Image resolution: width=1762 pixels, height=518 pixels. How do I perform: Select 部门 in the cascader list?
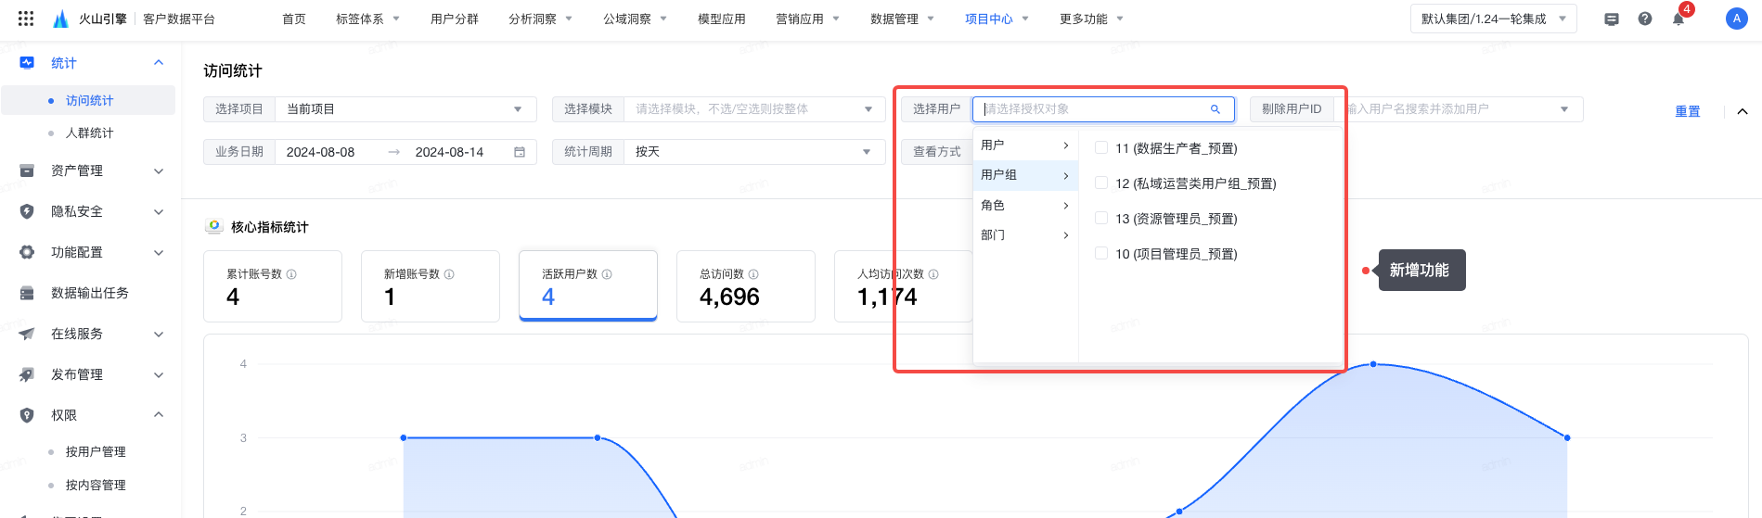(x=1025, y=234)
